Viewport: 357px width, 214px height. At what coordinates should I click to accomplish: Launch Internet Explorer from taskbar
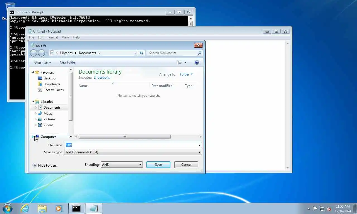tap(25, 208)
